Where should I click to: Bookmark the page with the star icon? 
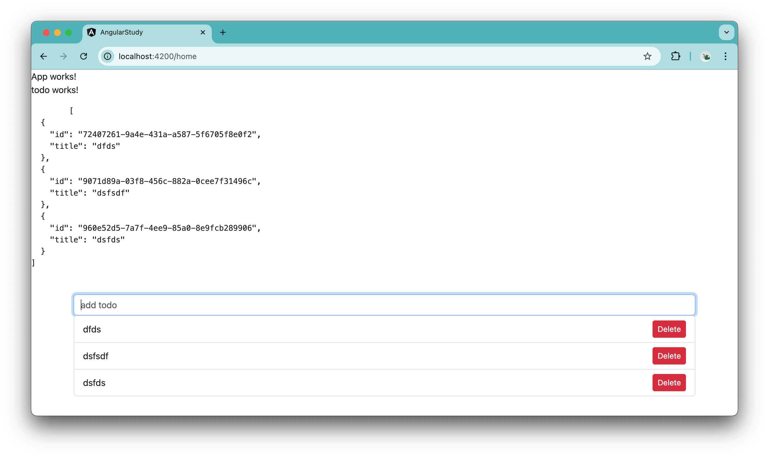tap(648, 56)
